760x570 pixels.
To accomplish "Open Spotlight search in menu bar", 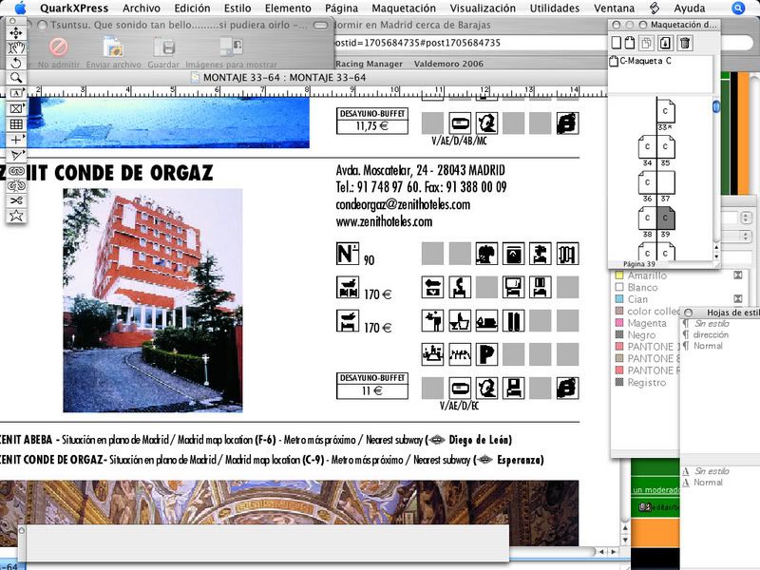I will click(738, 8).
